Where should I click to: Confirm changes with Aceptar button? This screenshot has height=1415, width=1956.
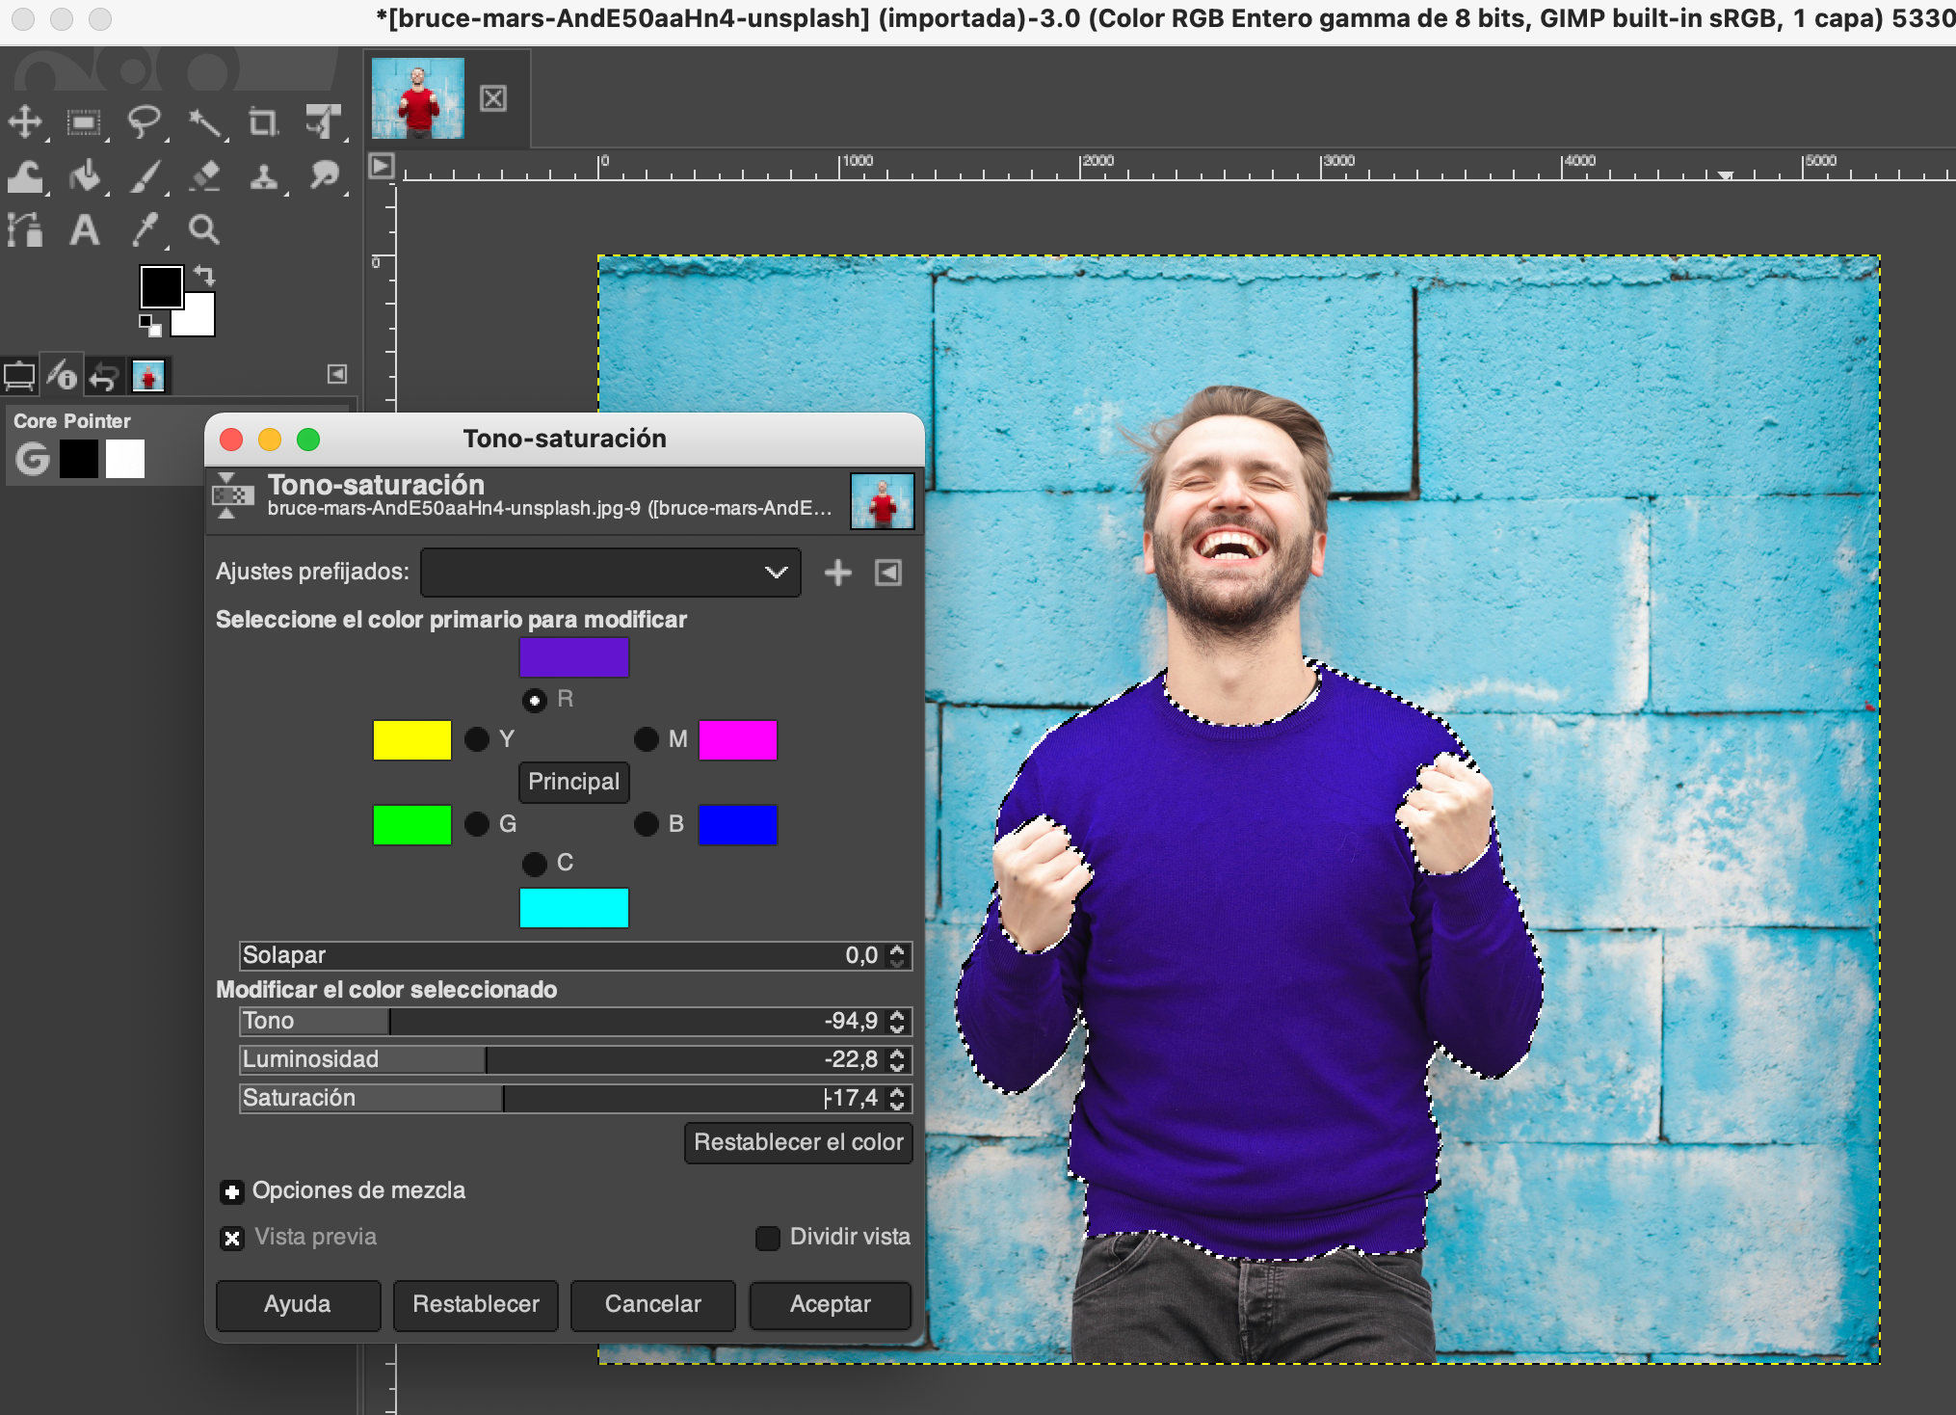(831, 1304)
